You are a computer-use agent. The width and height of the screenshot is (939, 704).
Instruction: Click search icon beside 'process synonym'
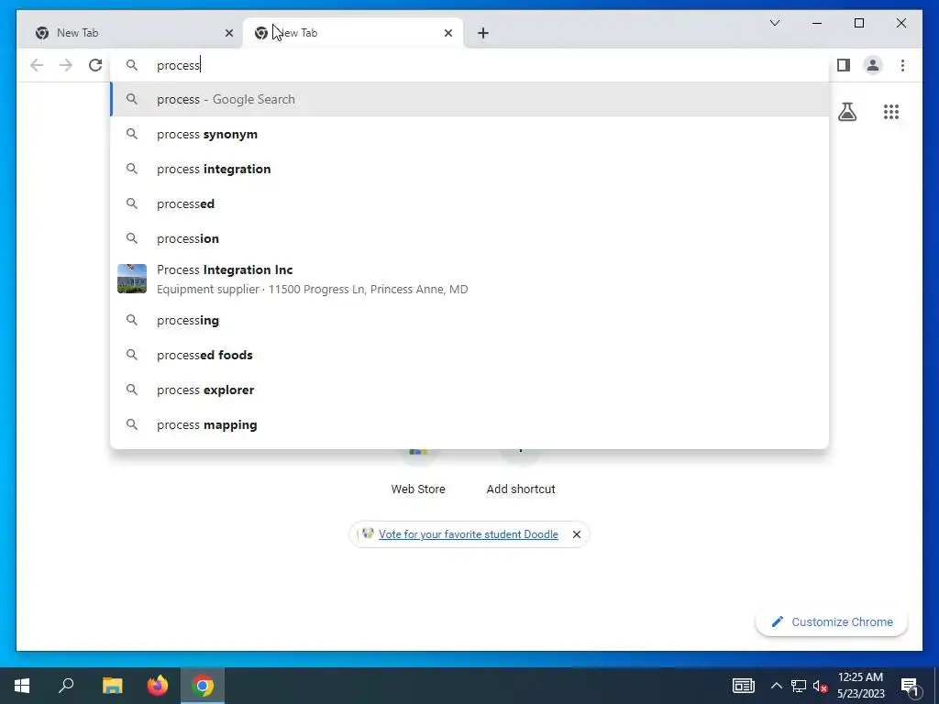click(132, 134)
